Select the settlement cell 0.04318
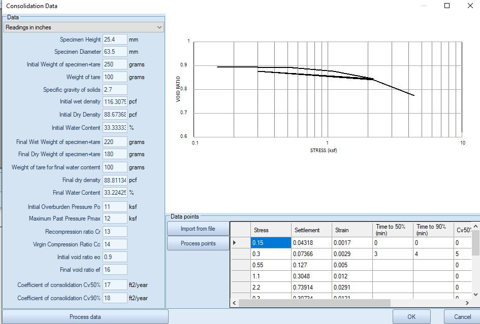 (311, 243)
